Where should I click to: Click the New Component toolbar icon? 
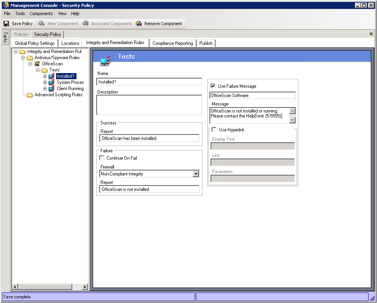(x=41, y=24)
